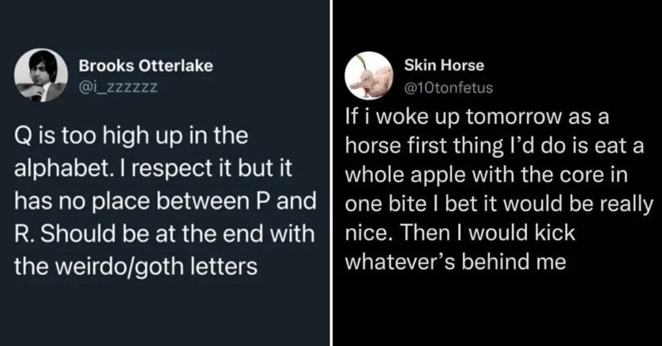Viewport: 662px width, 346px height.
Task: Click the divider between the two tweets
Action: pyautogui.click(x=331, y=173)
